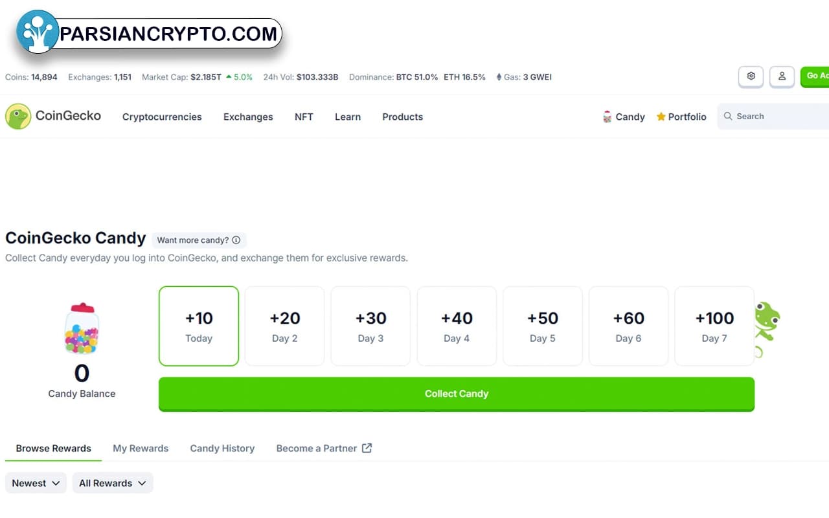Click the search magnifier icon
829x518 pixels.
(728, 117)
